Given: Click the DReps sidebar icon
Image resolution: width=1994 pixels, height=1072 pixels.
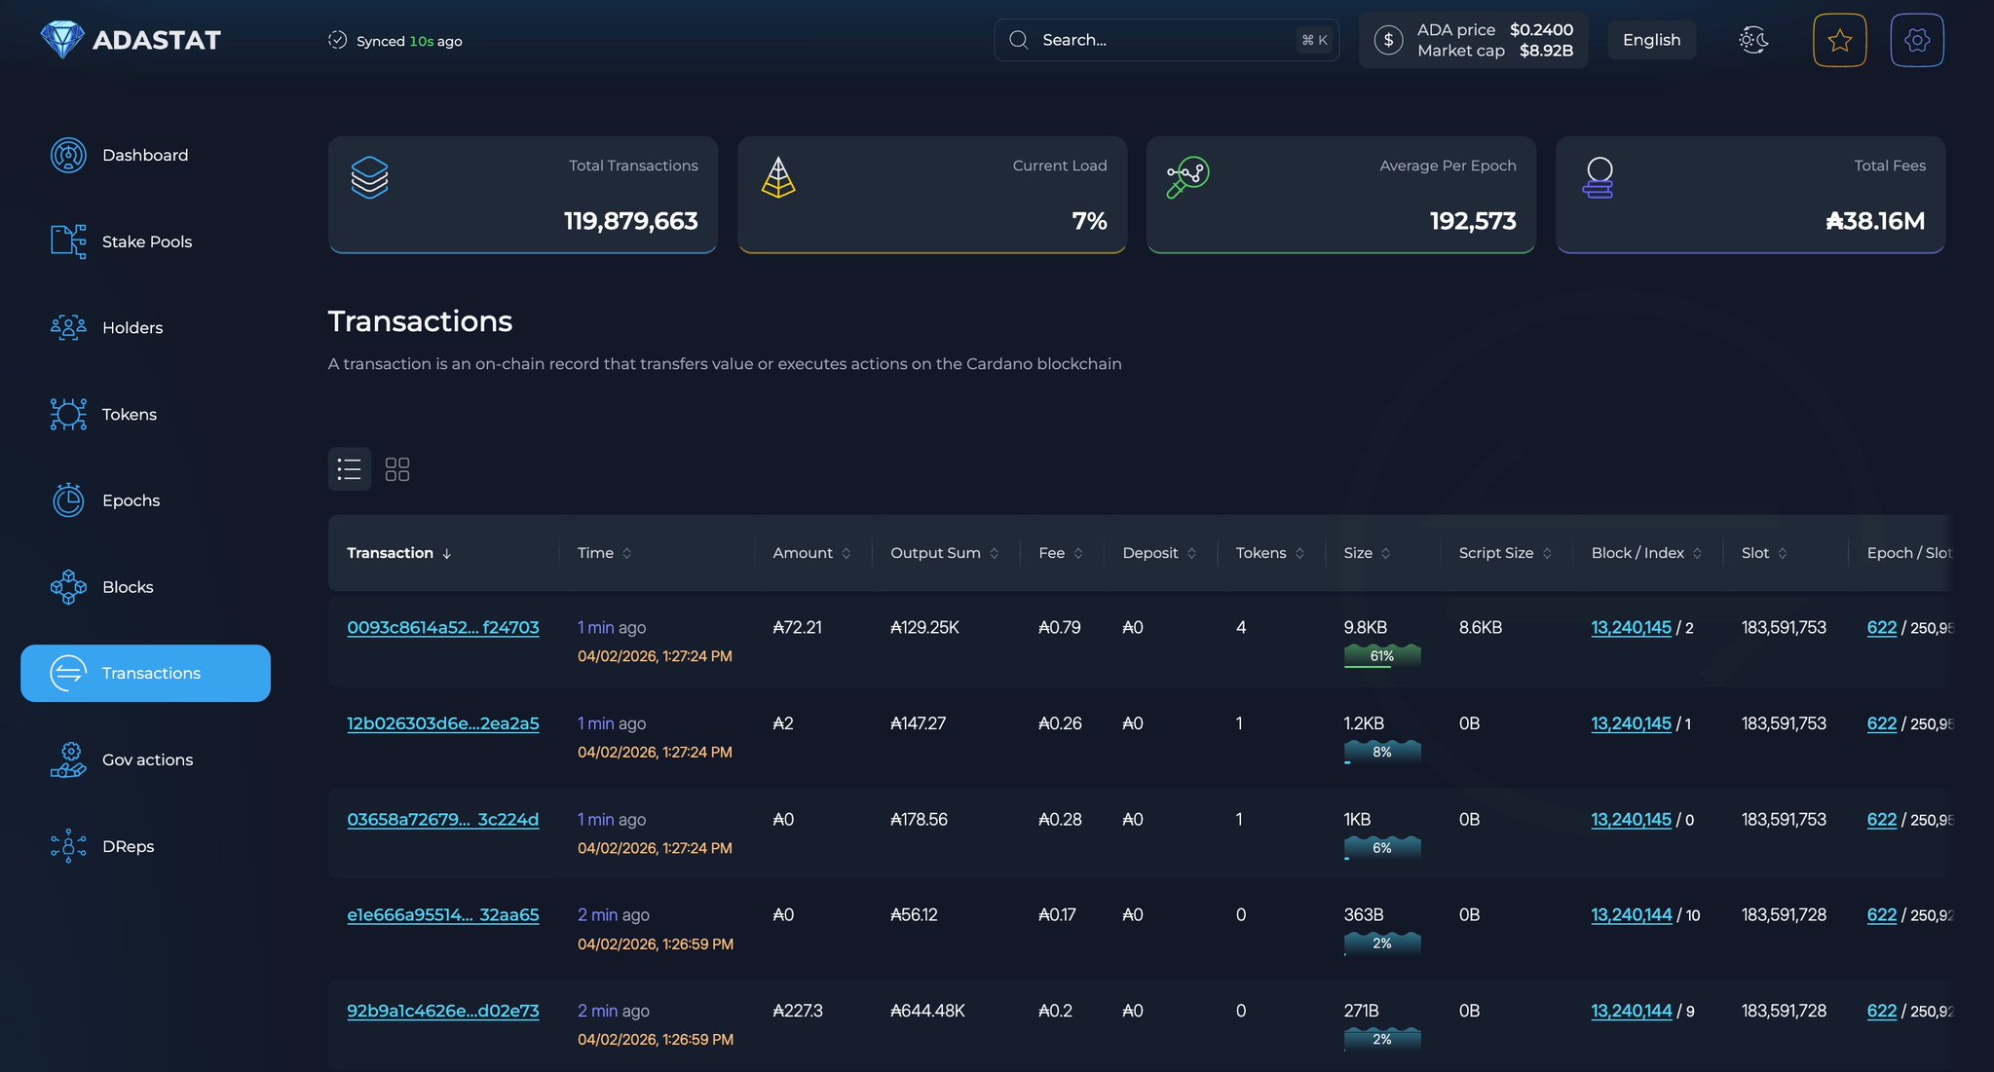Looking at the screenshot, I should (68, 846).
